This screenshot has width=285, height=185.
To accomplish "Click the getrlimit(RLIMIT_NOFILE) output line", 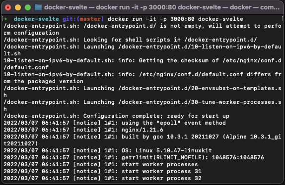I will [134, 157].
